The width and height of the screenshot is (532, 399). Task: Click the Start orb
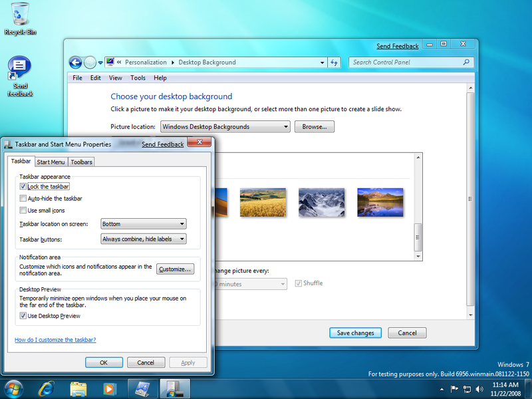[x=13, y=388]
